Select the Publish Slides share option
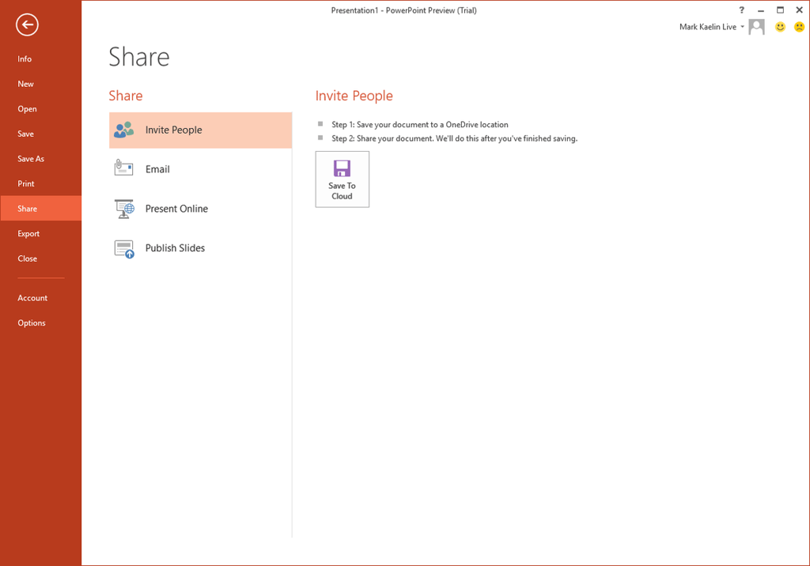This screenshot has width=810, height=566. click(x=200, y=248)
